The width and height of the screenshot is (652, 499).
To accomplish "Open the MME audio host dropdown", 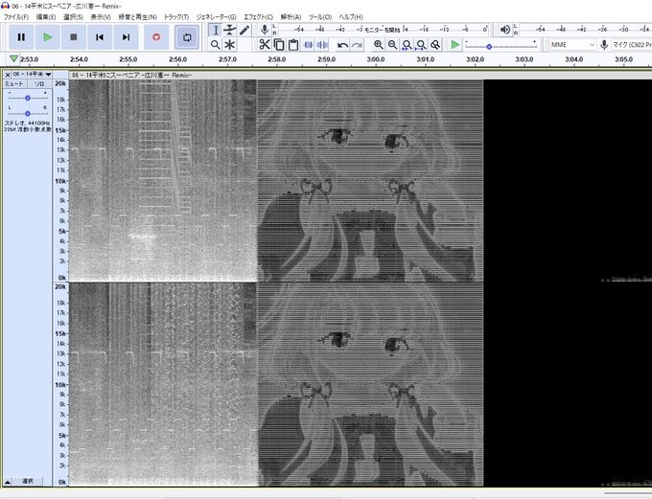I will (x=572, y=44).
